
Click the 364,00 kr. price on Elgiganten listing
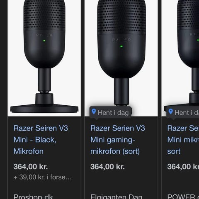click(x=107, y=167)
